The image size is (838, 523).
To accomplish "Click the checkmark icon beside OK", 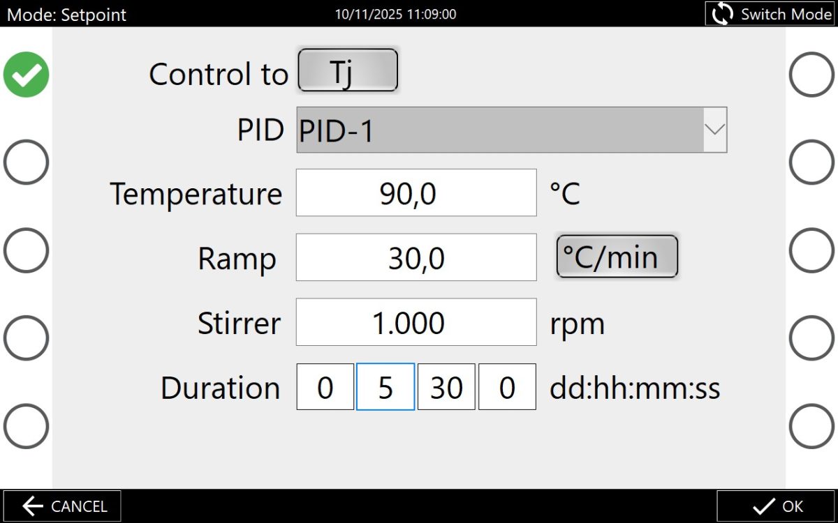I will coord(764,506).
